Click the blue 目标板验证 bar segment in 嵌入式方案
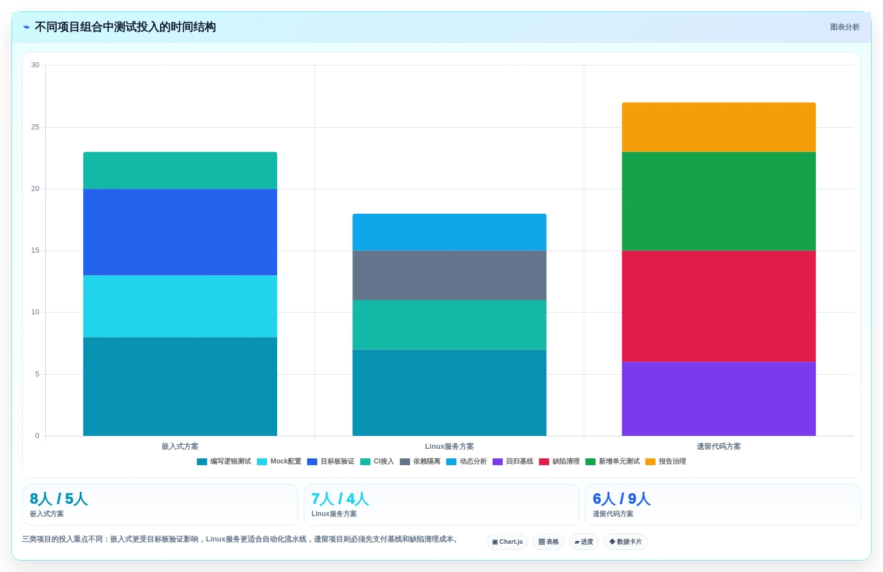883x572 pixels. point(180,232)
